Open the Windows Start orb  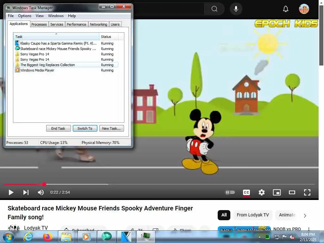coord(9,237)
